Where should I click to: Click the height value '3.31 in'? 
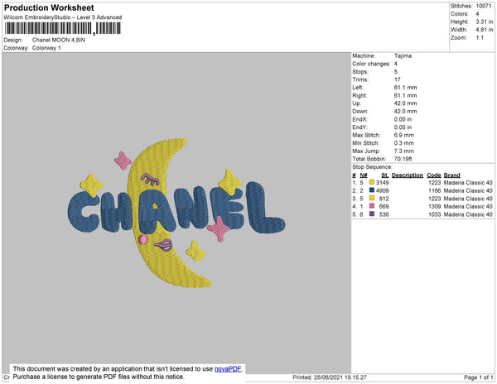(485, 22)
